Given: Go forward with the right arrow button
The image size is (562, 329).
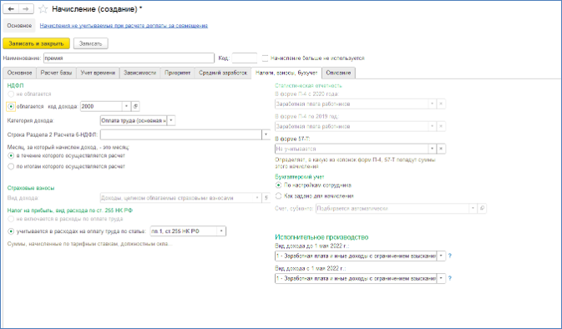Looking at the screenshot, I should (26, 9).
